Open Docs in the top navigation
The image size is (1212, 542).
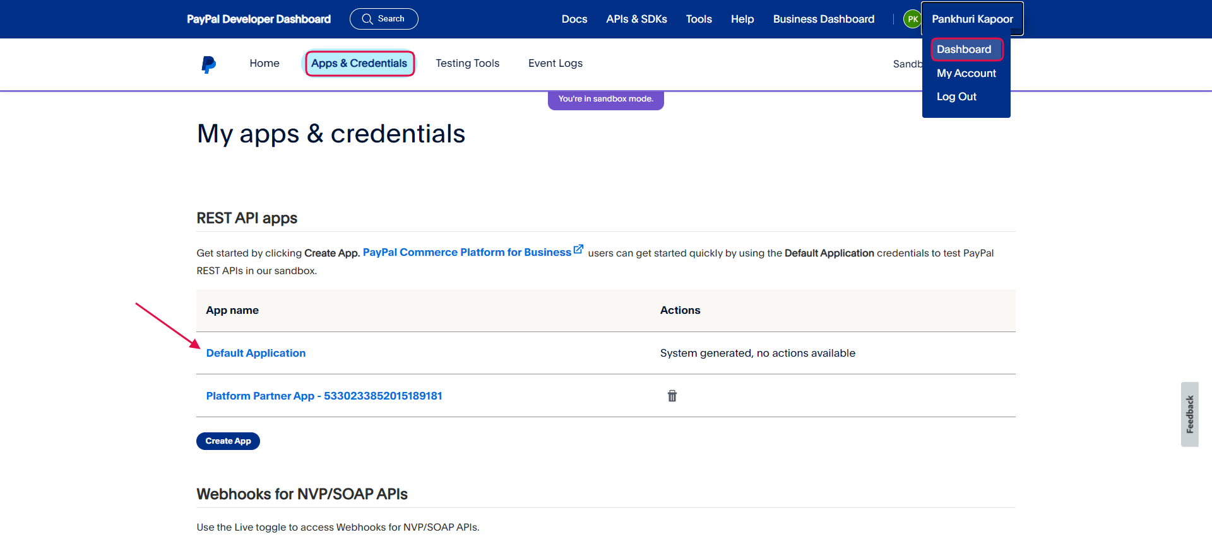tap(574, 19)
